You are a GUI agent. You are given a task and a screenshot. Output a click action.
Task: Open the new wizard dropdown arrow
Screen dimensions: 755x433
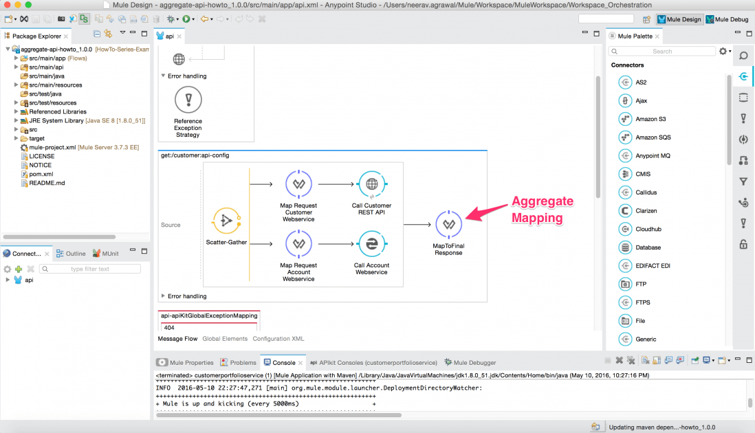coord(14,19)
